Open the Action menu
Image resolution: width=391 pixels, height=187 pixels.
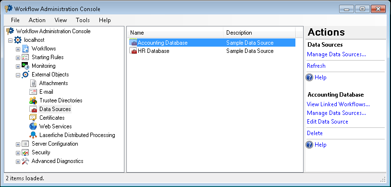(37, 20)
